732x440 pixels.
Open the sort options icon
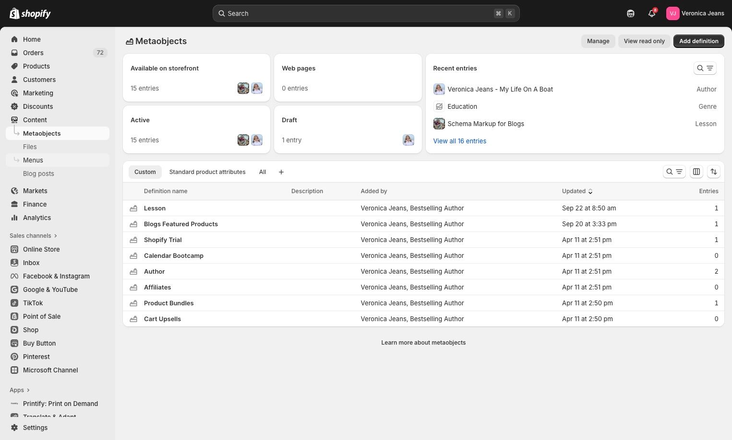(x=714, y=172)
